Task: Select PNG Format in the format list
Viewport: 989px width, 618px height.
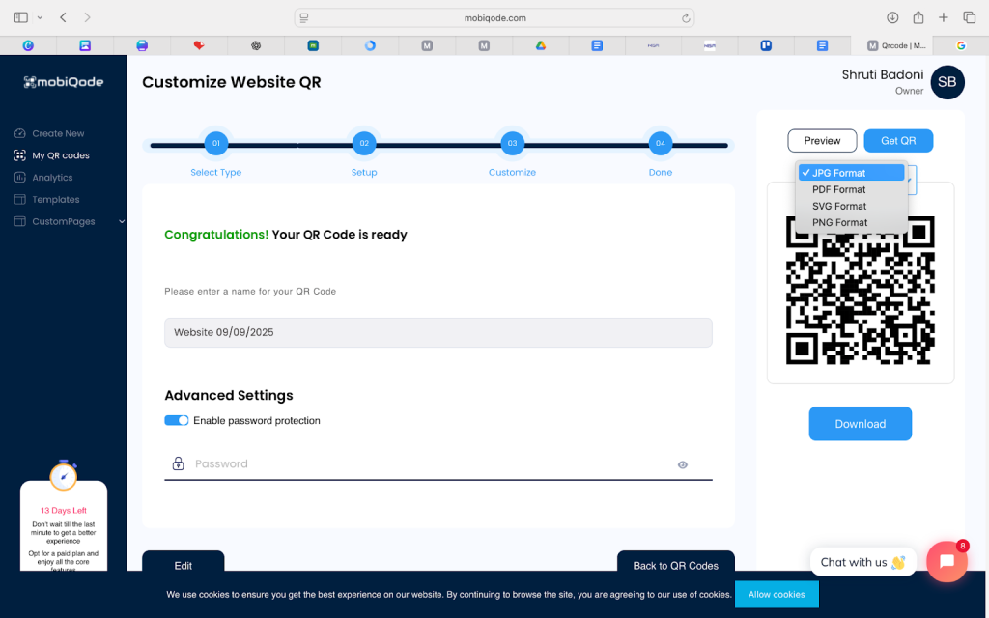Action: pos(839,222)
